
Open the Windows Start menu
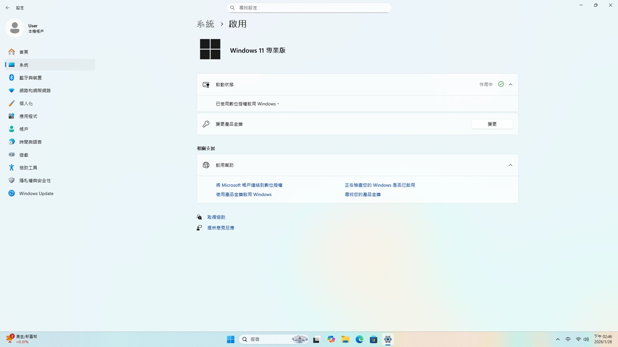tap(231, 339)
